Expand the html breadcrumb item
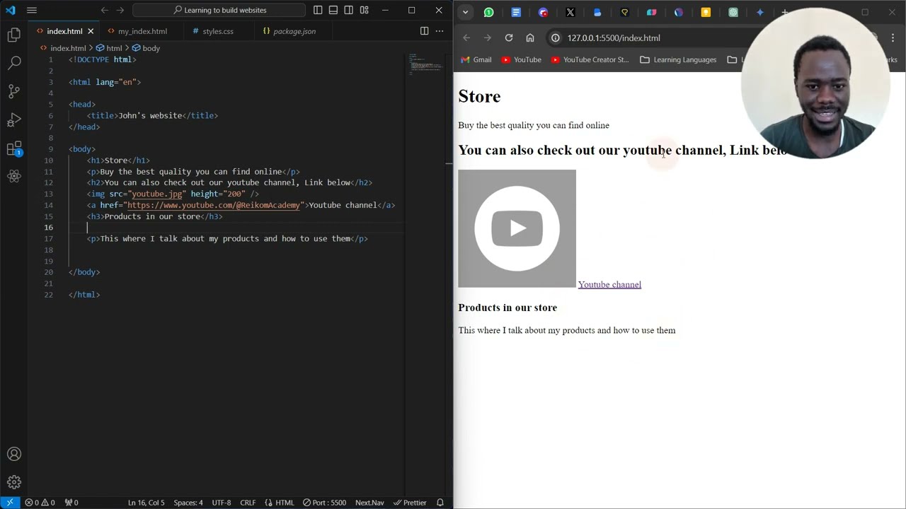Viewport: 906px width, 509px height. tap(114, 48)
